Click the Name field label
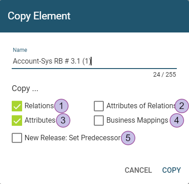 (x=20, y=50)
